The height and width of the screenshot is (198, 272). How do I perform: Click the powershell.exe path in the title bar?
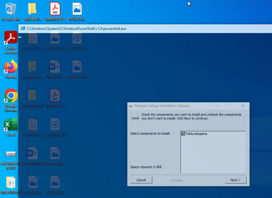pos(76,29)
